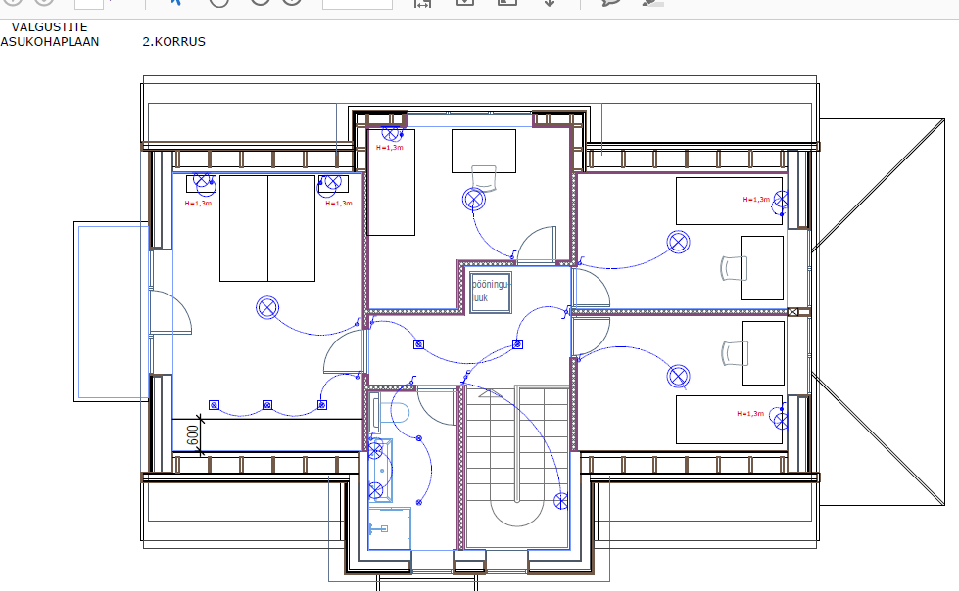Select the leftmost recessed spotlight above the 600 dimension
This screenshot has width=959, height=591.
pos(214,404)
